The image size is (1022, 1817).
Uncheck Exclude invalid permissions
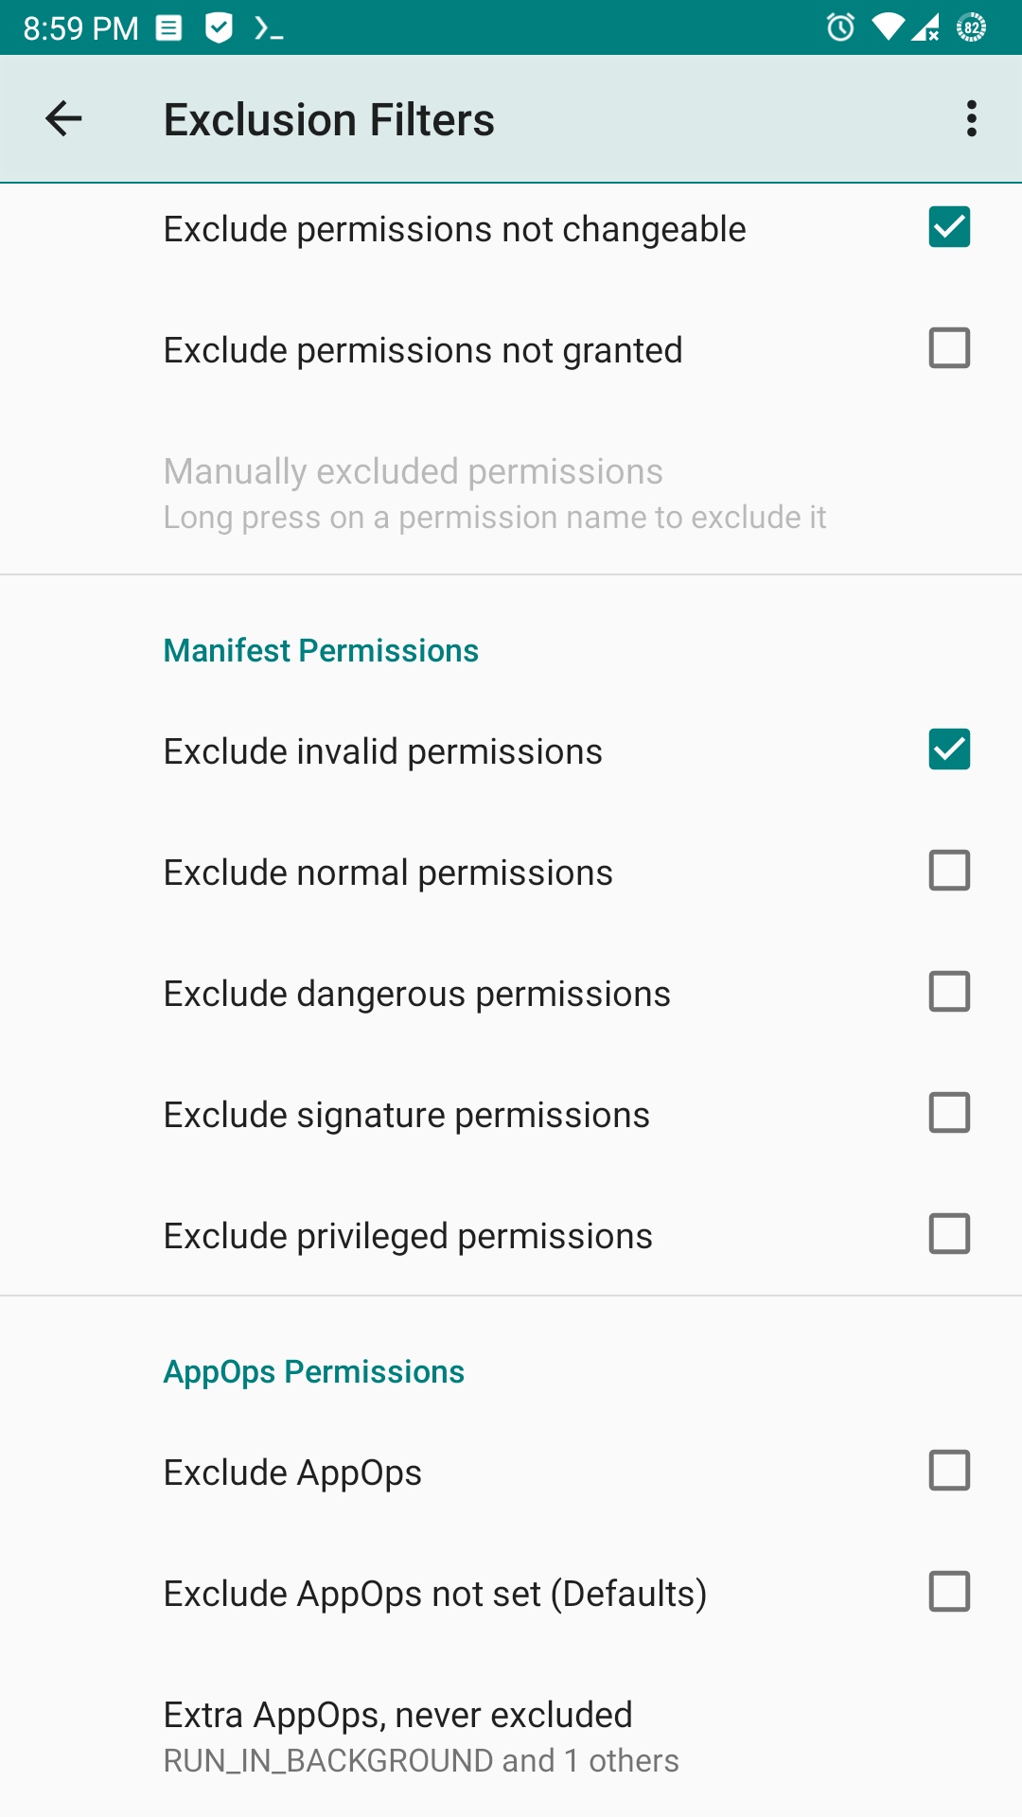coord(949,750)
